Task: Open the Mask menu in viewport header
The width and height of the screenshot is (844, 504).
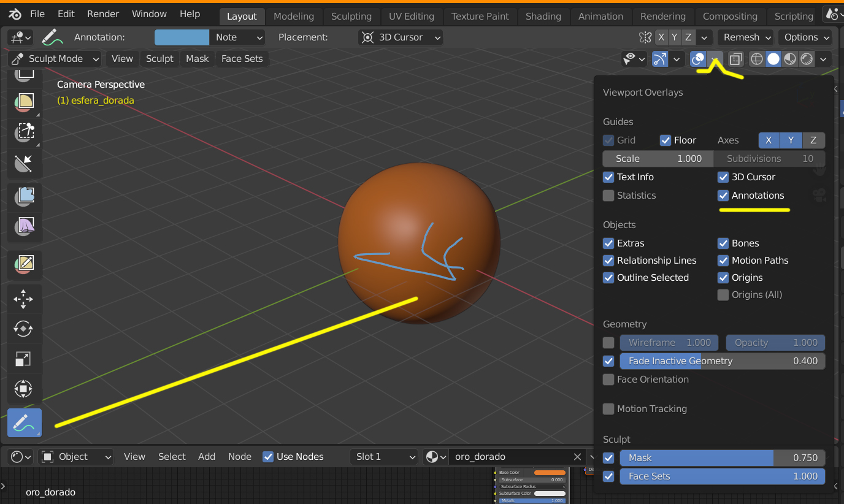Action: pos(198,59)
